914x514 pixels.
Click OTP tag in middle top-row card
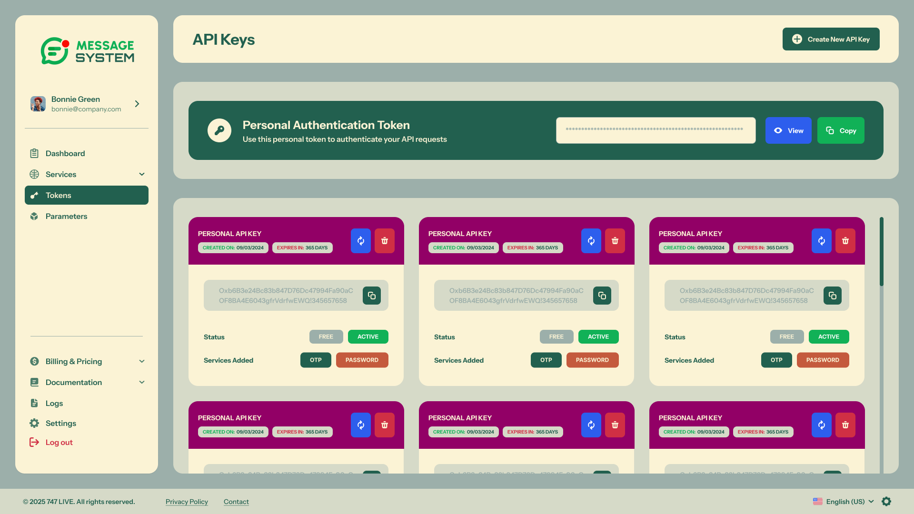coord(546,360)
